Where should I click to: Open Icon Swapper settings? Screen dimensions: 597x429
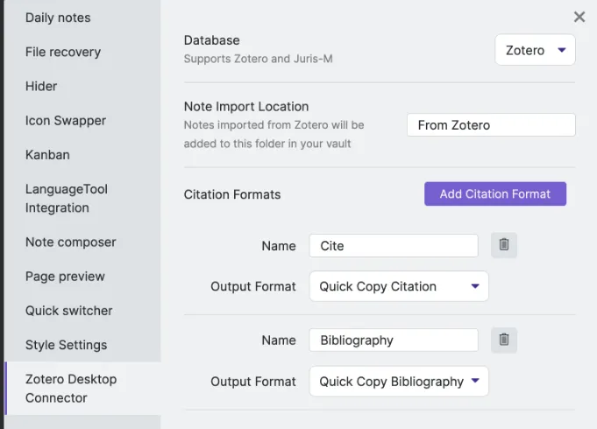[66, 120]
